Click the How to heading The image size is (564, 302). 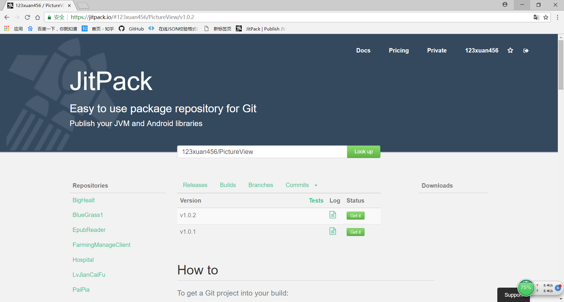click(198, 270)
